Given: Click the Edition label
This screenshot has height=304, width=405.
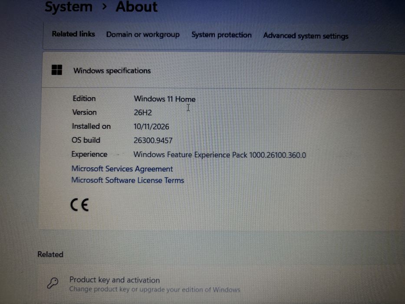Looking at the screenshot, I should click(x=84, y=99).
